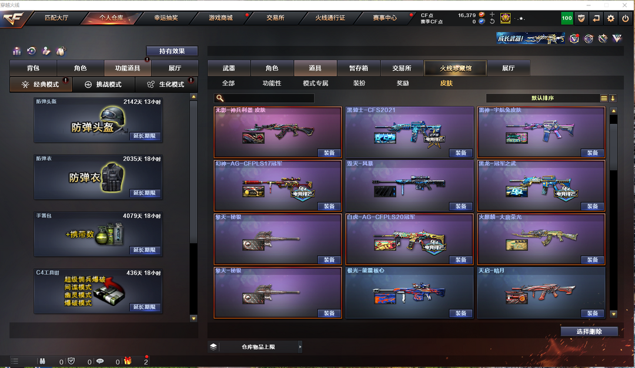Click the list view icon beside 默认排序

[x=604, y=98]
